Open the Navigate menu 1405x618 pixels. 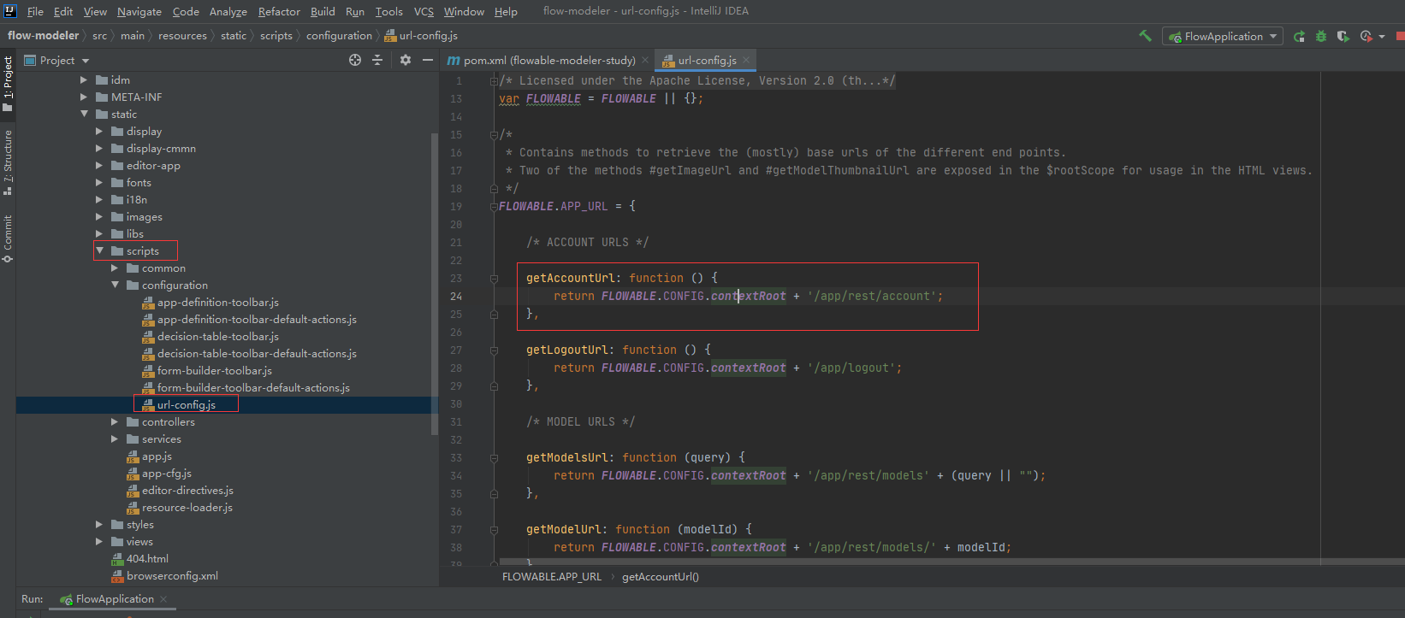(139, 11)
